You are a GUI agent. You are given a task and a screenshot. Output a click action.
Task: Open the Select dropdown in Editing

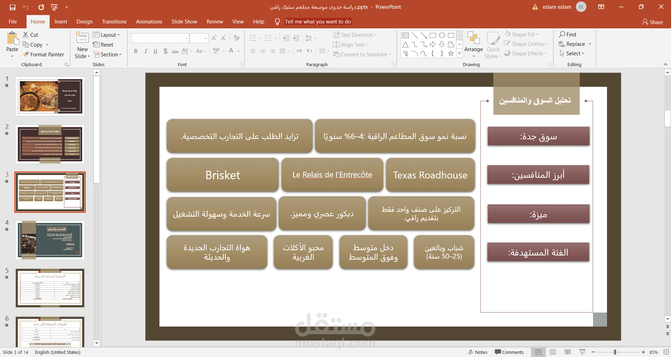(x=572, y=53)
